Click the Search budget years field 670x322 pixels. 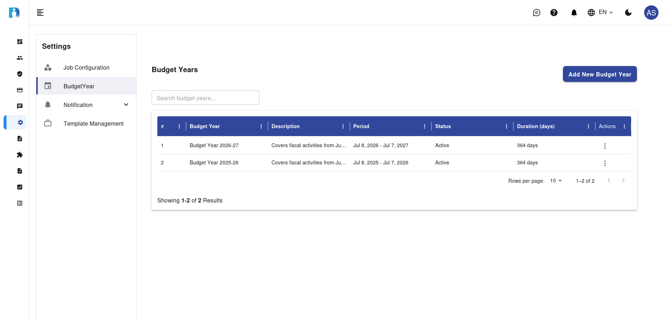(x=205, y=98)
